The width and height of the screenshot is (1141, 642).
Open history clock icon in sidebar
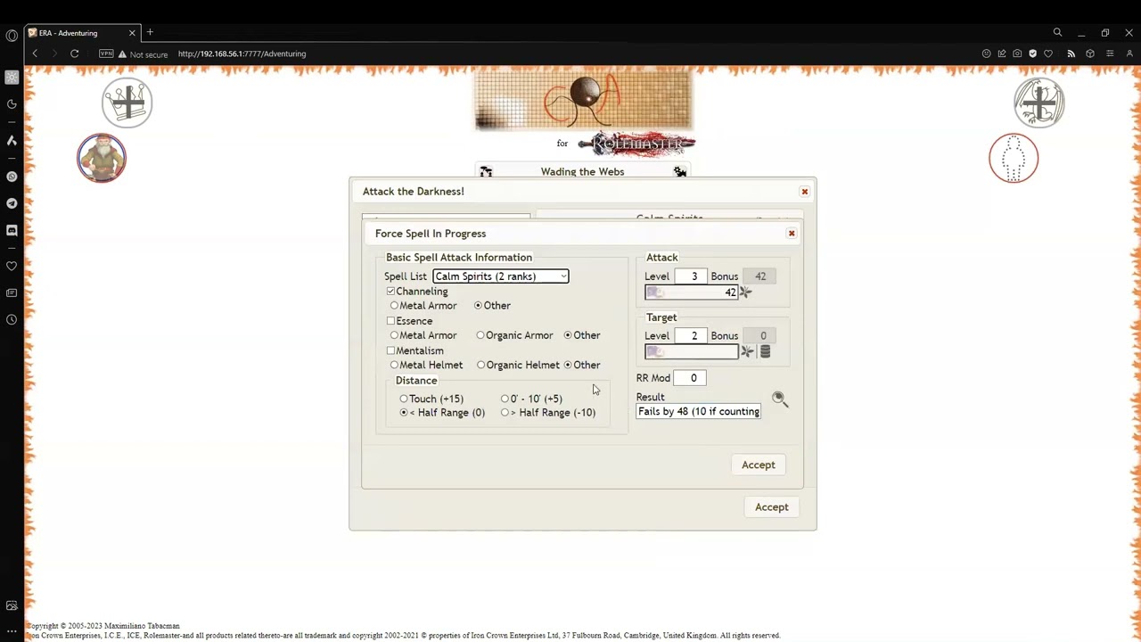(12, 319)
